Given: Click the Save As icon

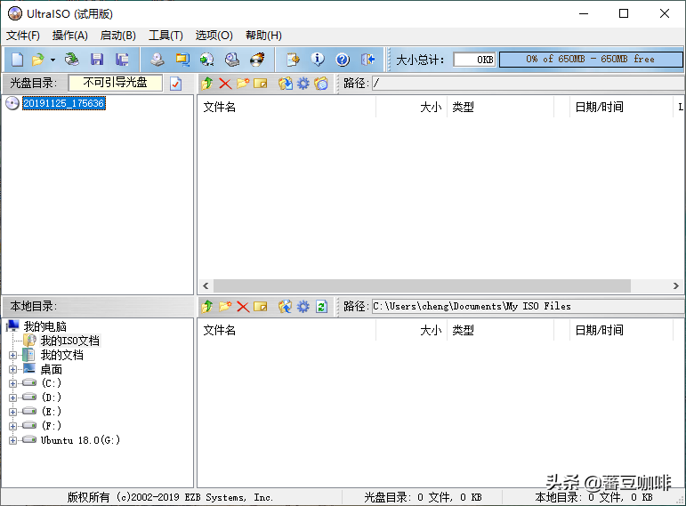Looking at the screenshot, I should click(122, 60).
